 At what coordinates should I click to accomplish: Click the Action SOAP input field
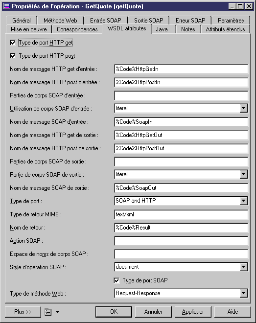(x=181, y=241)
